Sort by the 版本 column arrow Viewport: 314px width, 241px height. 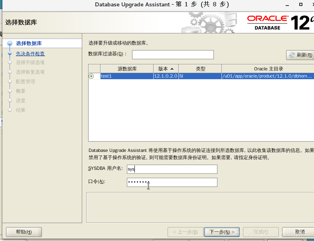(x=172, y=69)
